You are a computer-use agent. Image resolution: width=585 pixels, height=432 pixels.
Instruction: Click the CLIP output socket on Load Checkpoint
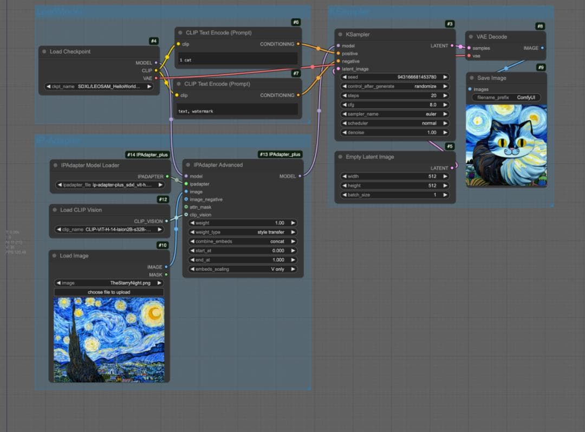point(156,70)
